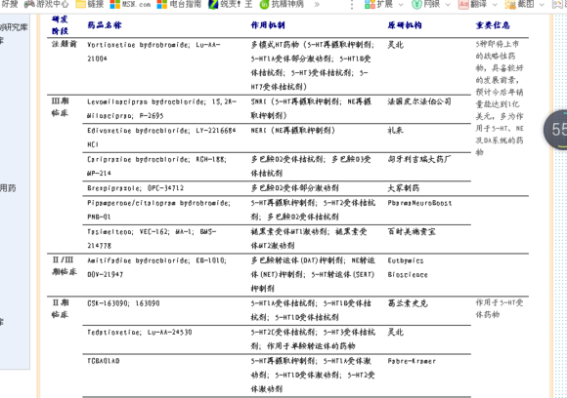Click the NERI (NE再摄取抑制剂) mechanism cell
Screen dimensions: 567x398
point(293,131)
